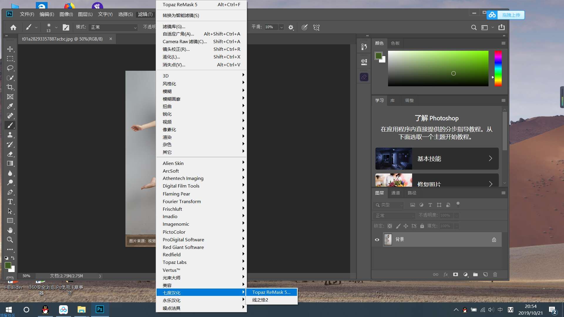Toggle lock transparent pixels
The image size is (564, 317).
(390, 226)
